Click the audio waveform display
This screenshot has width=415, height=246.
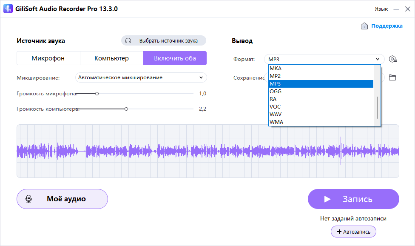208,151
